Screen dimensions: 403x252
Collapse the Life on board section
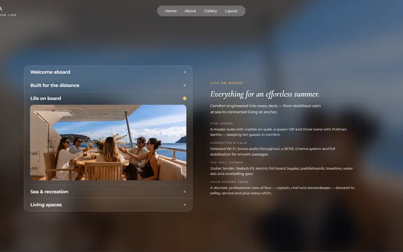(108, 99)
